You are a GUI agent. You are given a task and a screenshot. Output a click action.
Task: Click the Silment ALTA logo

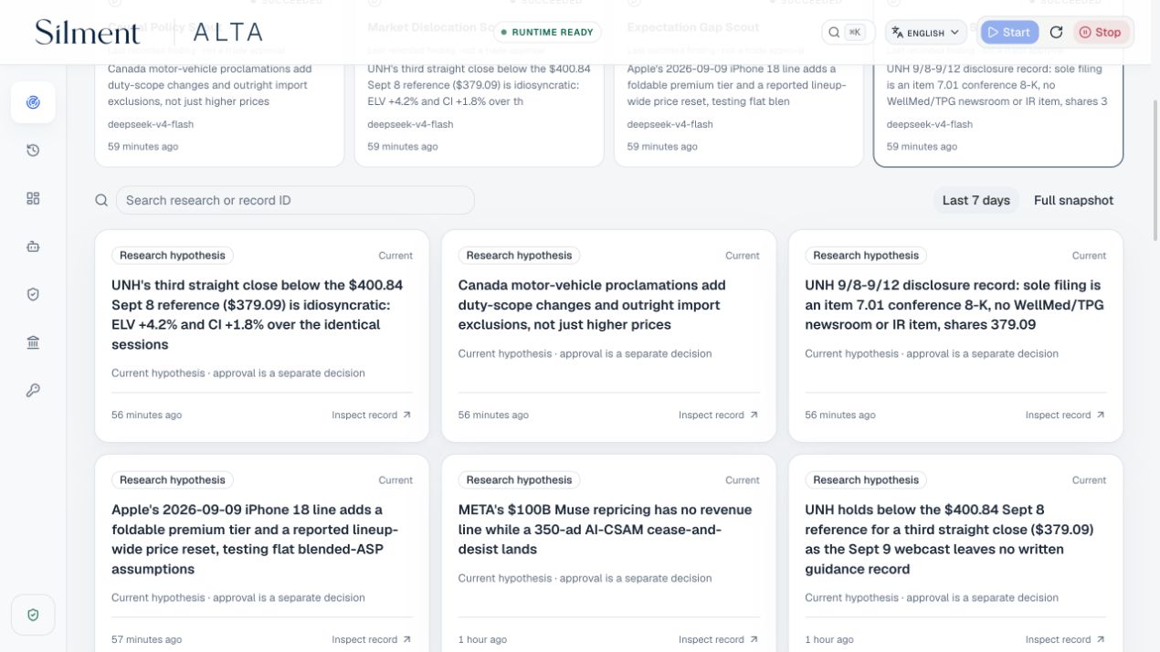coord(149,32)
